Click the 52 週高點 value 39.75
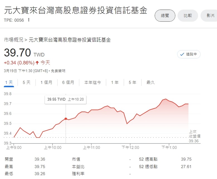Image resolution: width=217 pixels, height=179 pixels. [x=186, y=159]
